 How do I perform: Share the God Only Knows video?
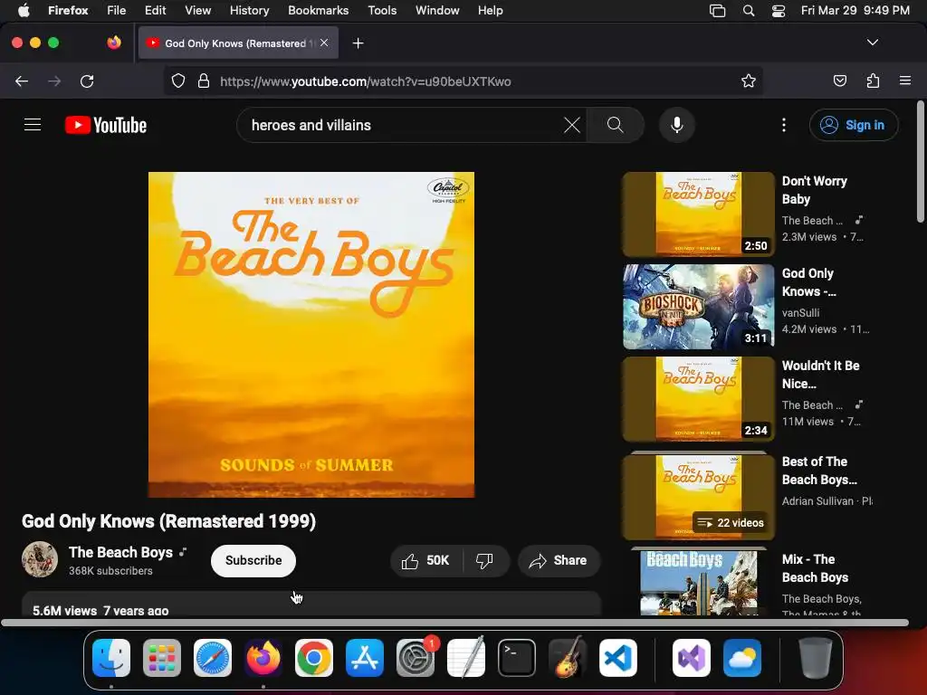click(x=559, y=560)
